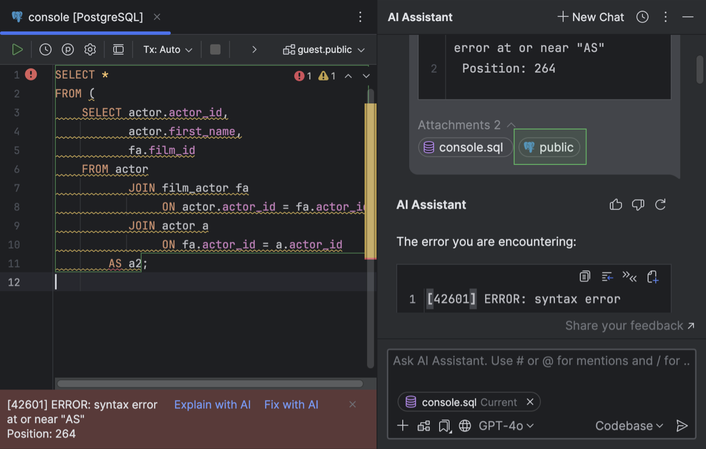706x449 pixels.
Task: Start a New Chat in AI Assistant
Action: click(x=590, y=17)
